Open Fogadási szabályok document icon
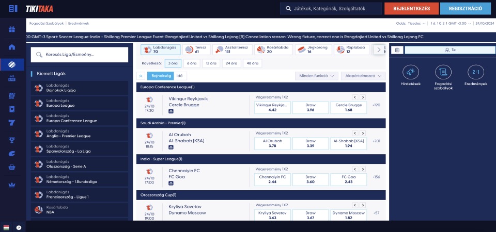This screenshot has height=232, width=496. point(443,72)
